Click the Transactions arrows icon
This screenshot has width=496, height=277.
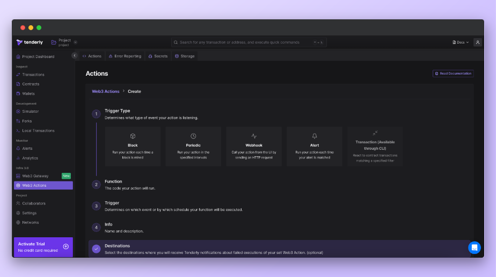(18, 75)
